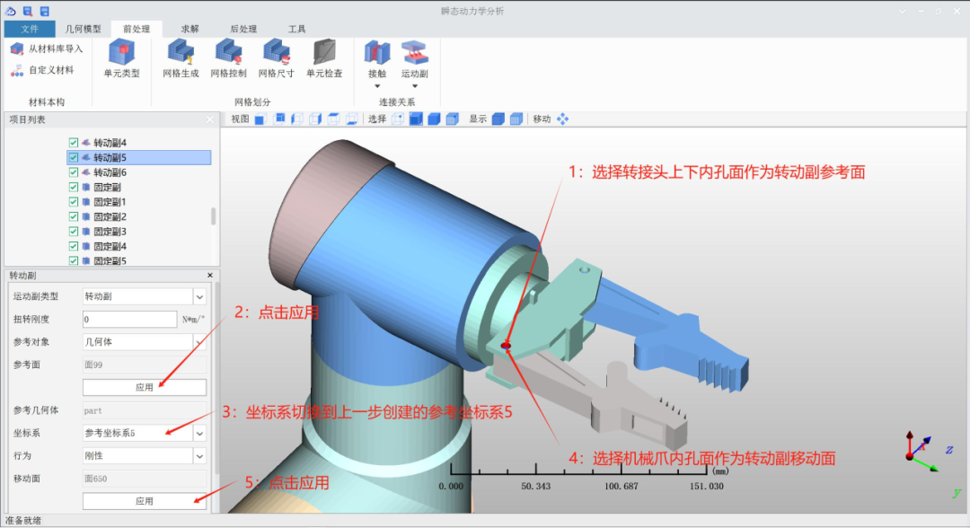Click the 显示 solid cube display icon

(x=498, y=119)
